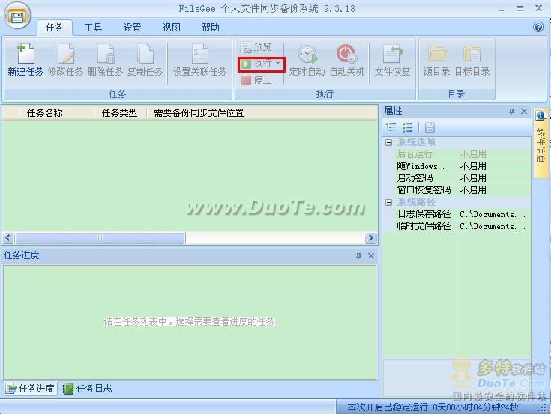Switch to the 任务日志 bottom tab
The image size is (551, 414).
[x=88, y=389]
